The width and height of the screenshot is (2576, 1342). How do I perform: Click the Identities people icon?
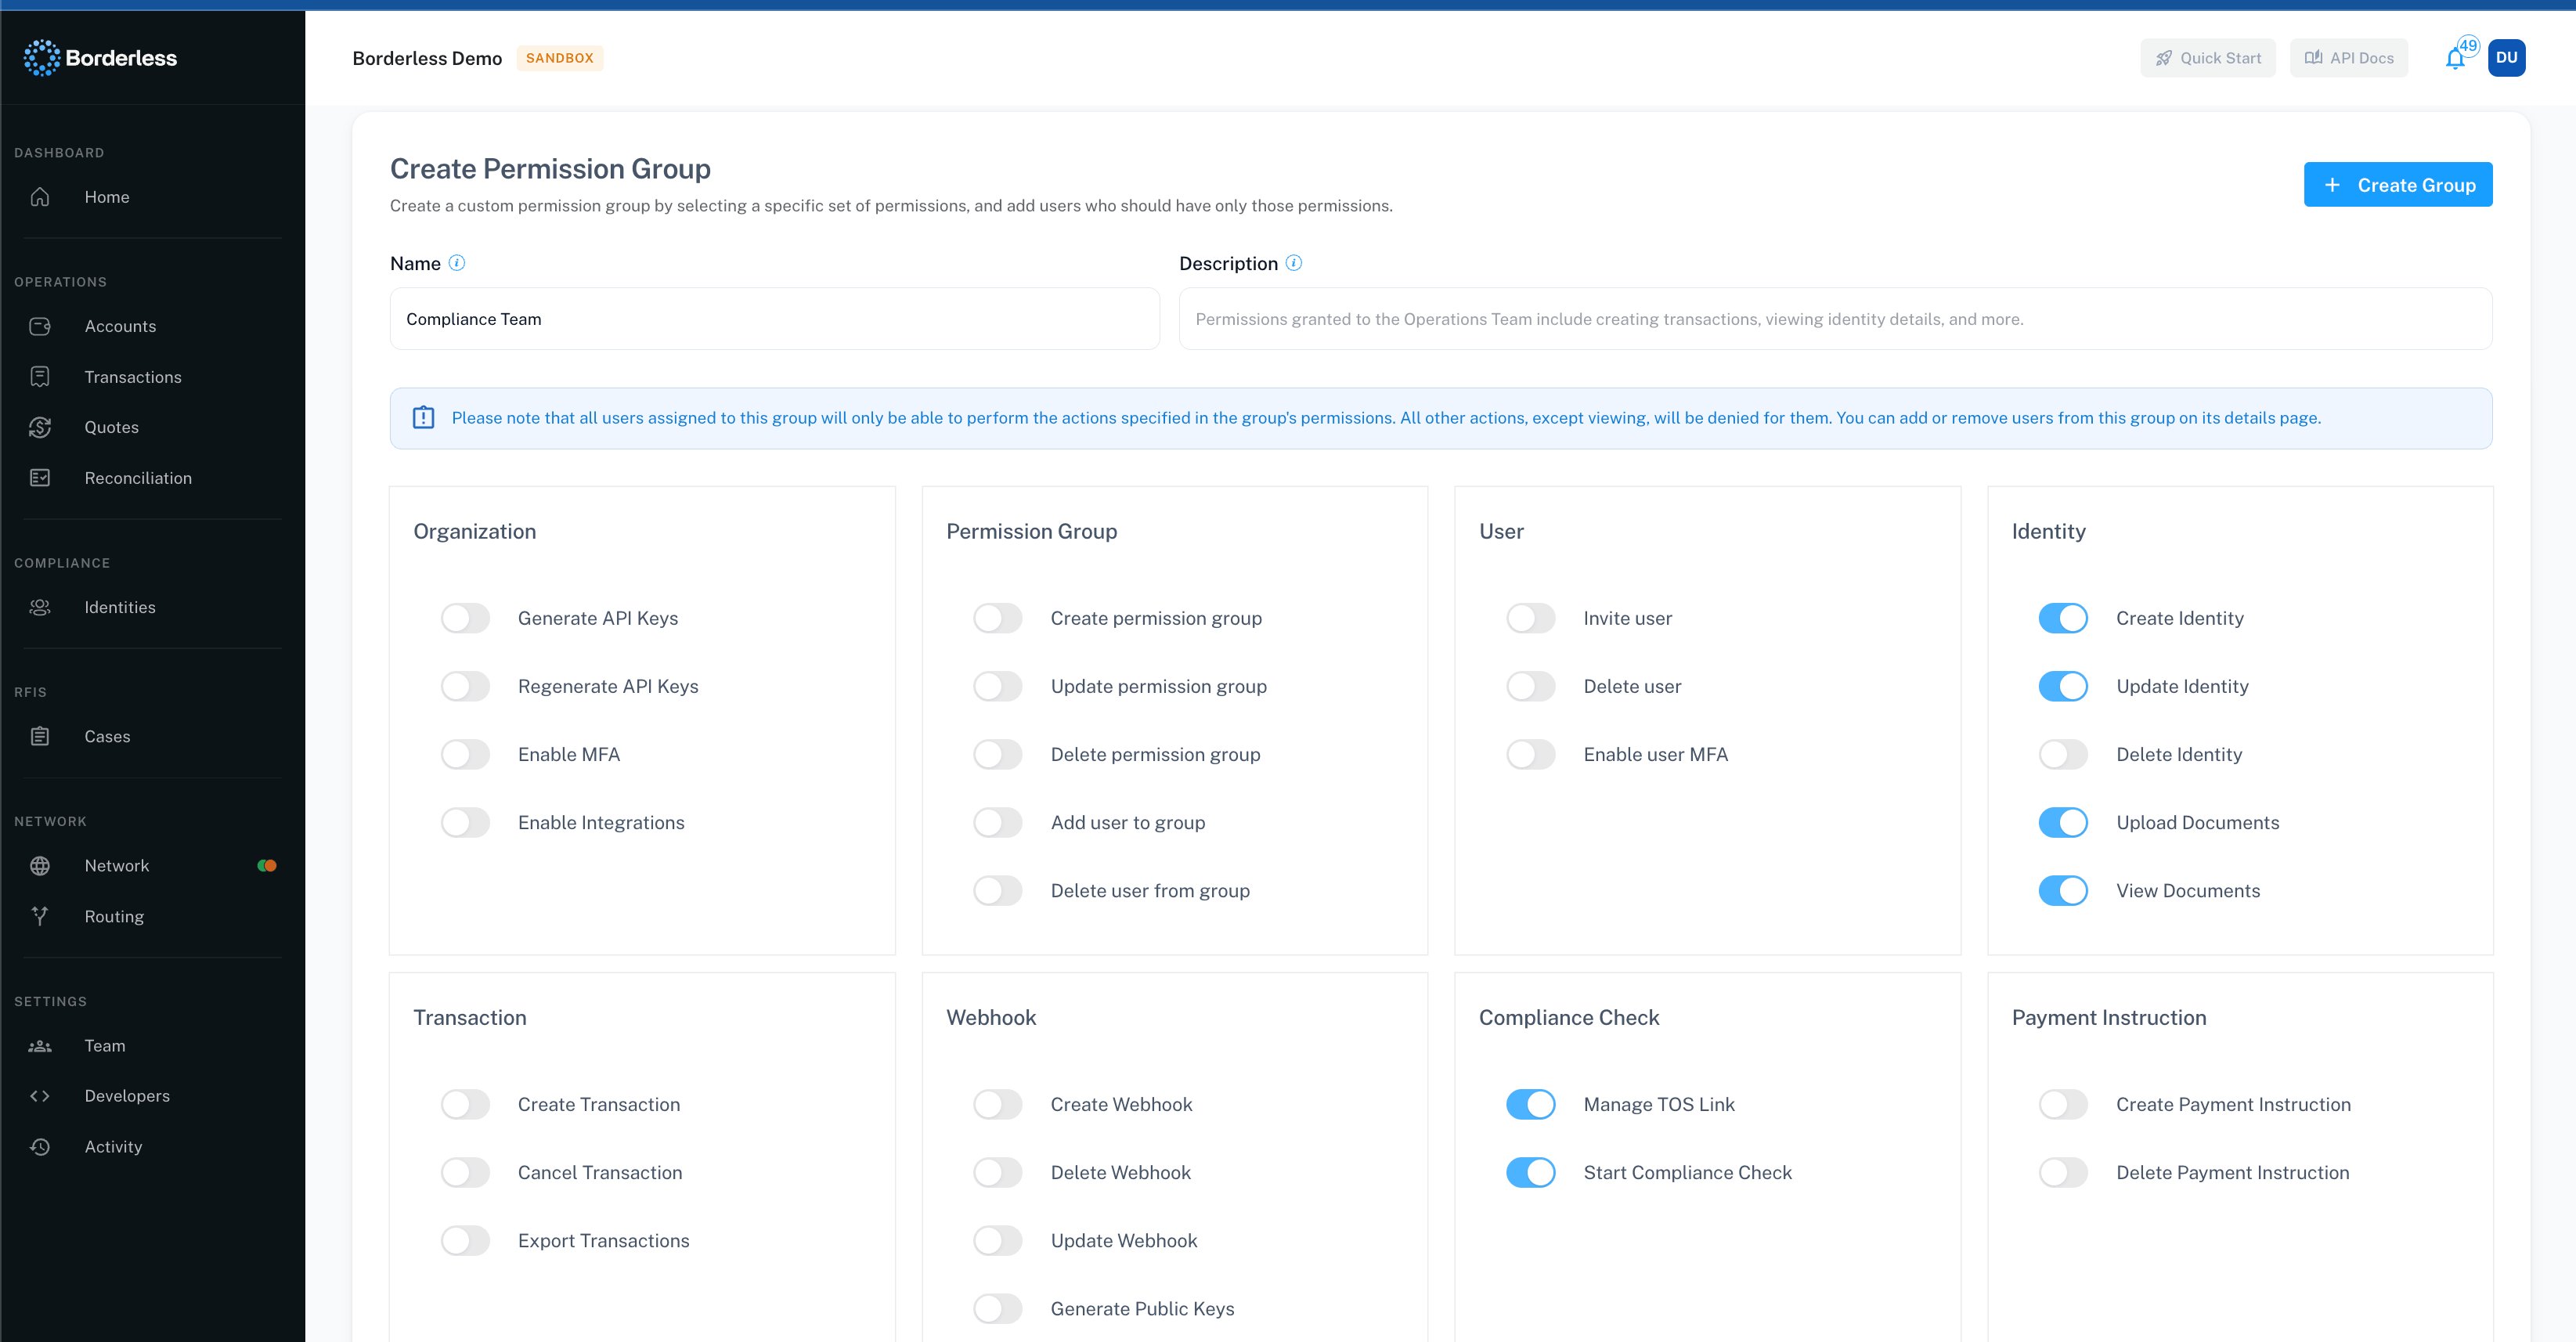[40, 607]
